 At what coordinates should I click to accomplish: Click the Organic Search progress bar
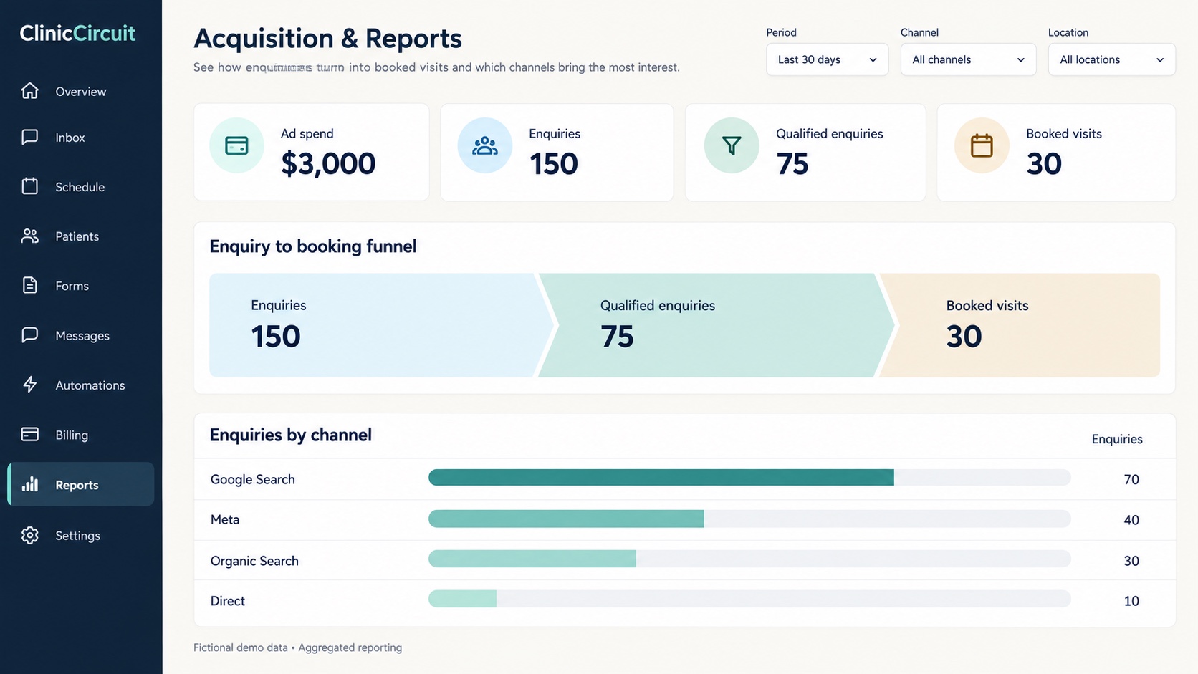[x=749, y=559]
